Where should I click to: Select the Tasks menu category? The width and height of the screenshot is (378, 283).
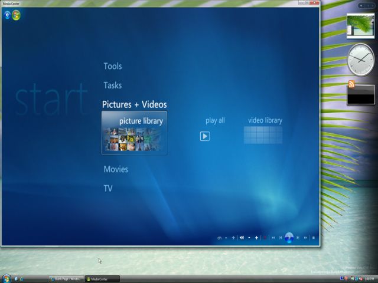[x=112, y=85]
